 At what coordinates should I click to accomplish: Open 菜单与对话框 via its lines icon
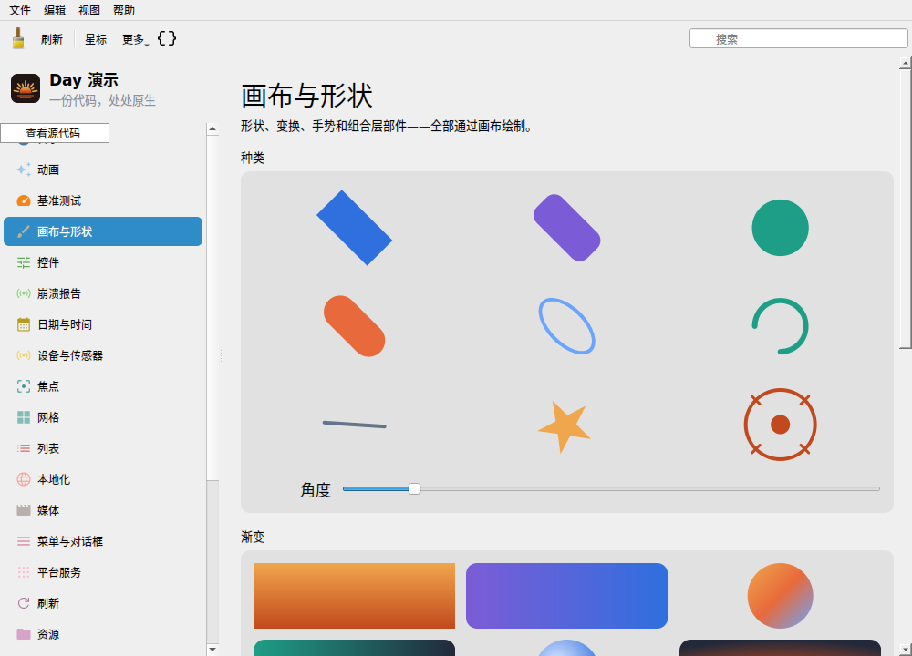(24, 541)
